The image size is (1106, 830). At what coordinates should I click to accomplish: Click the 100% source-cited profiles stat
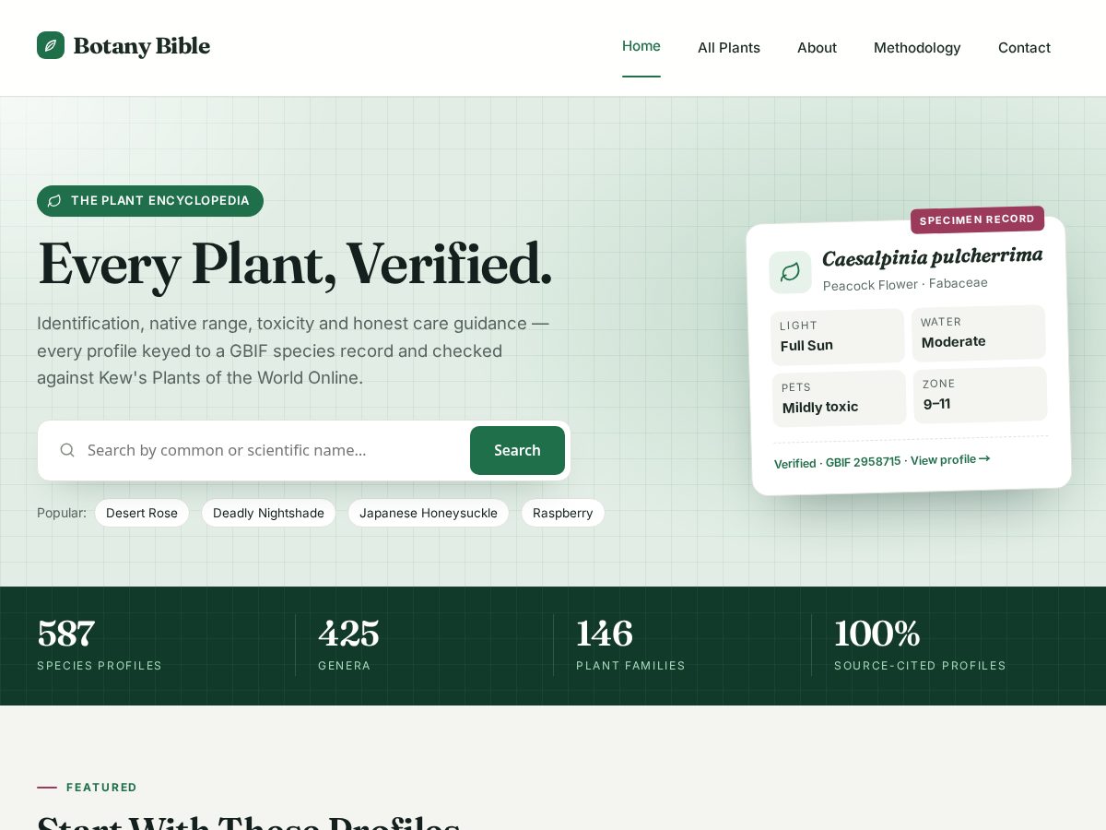point(920,645)
